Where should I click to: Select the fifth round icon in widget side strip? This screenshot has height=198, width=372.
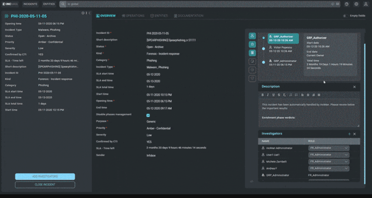coord(252,70)
